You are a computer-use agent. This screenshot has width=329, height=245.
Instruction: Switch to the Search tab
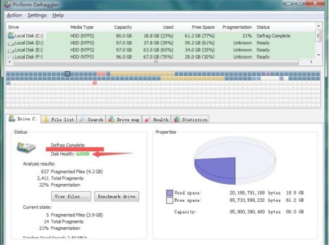(91, 119)
